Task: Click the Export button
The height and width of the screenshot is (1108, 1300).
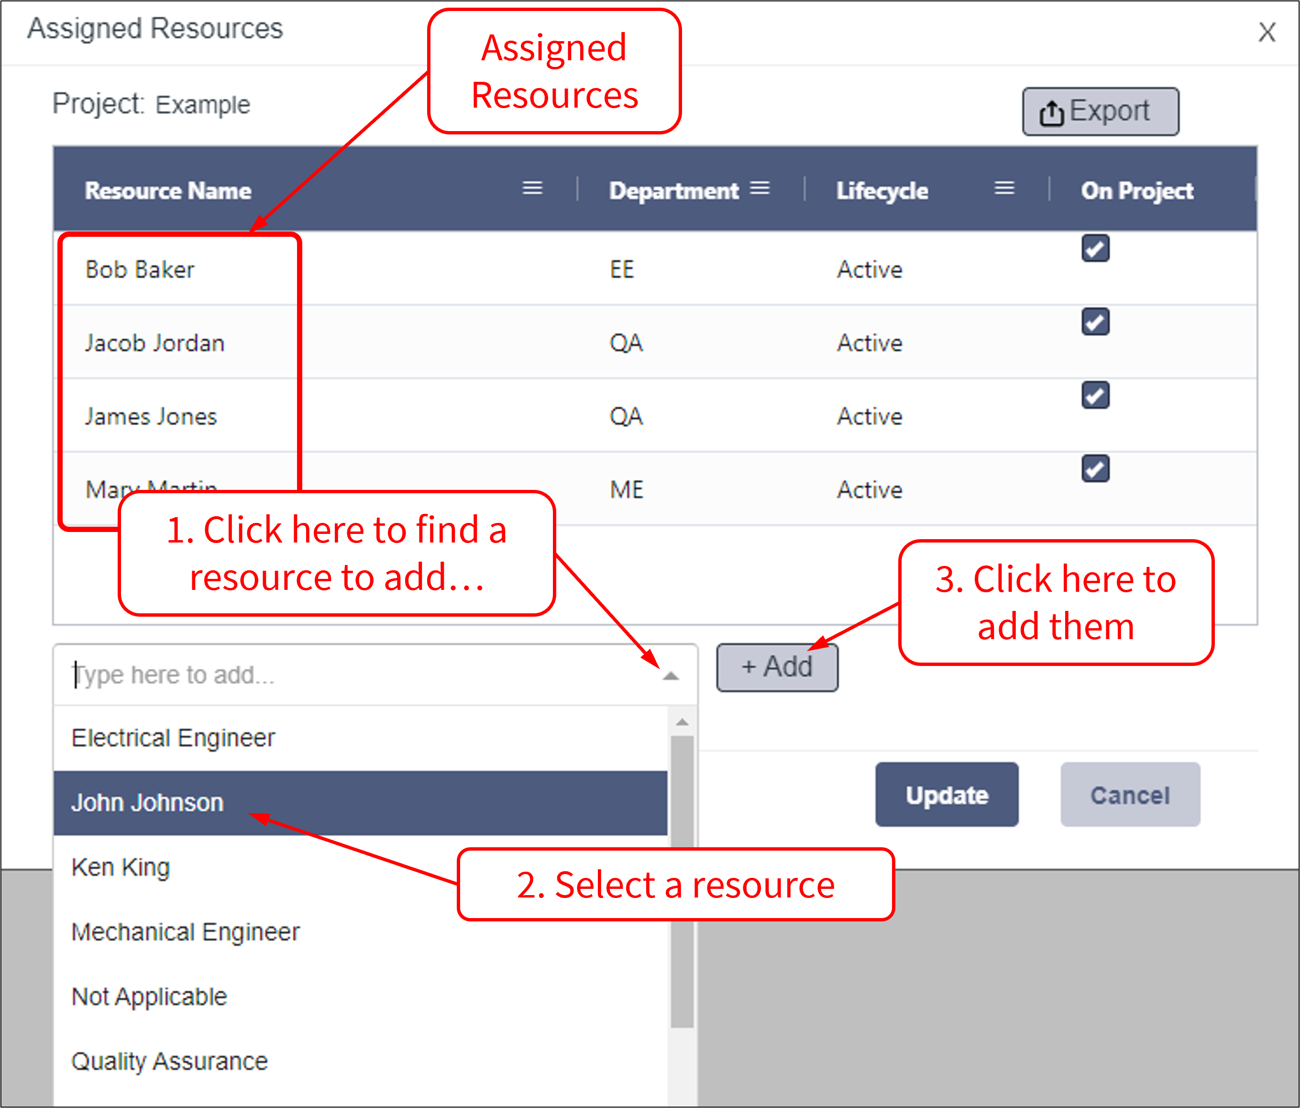Action: tap(1100, 111)
